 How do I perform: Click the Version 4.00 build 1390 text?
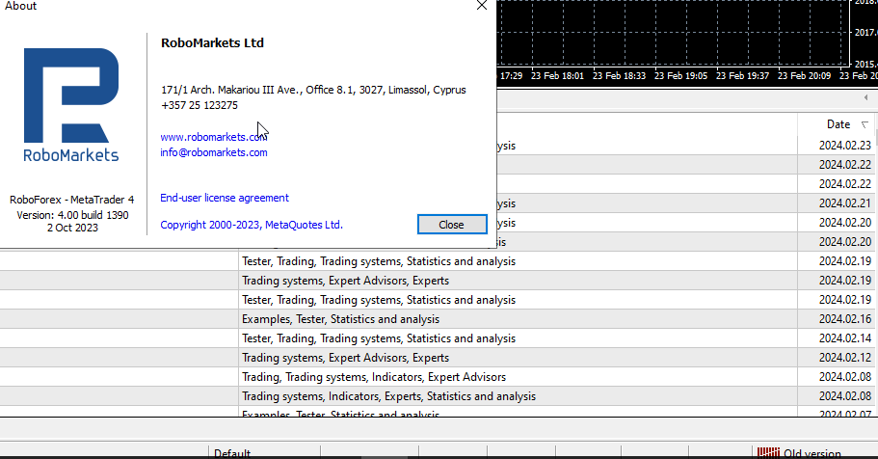coord(72,215)
